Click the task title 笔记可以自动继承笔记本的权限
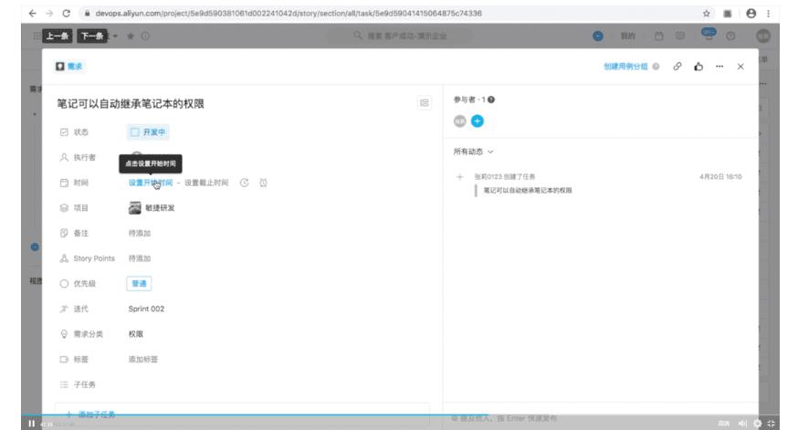 (131, 104)
